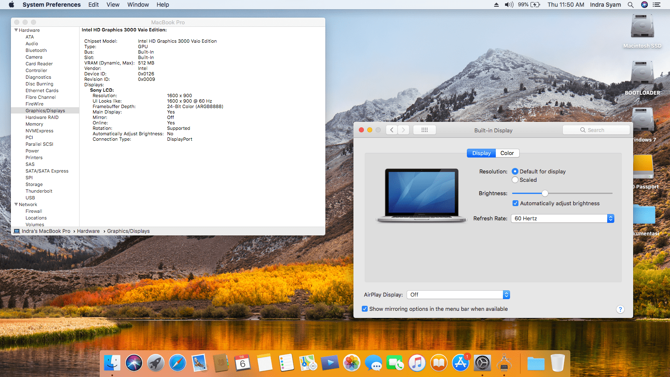Open Photos app in the Dock
670x377 pixels.
click(x=352, y=363)
